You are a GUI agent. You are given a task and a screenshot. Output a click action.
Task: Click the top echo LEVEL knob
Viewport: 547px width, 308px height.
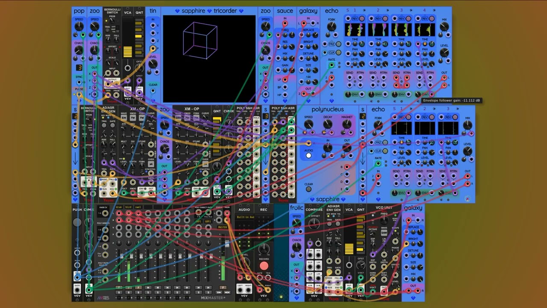[444, 53]
